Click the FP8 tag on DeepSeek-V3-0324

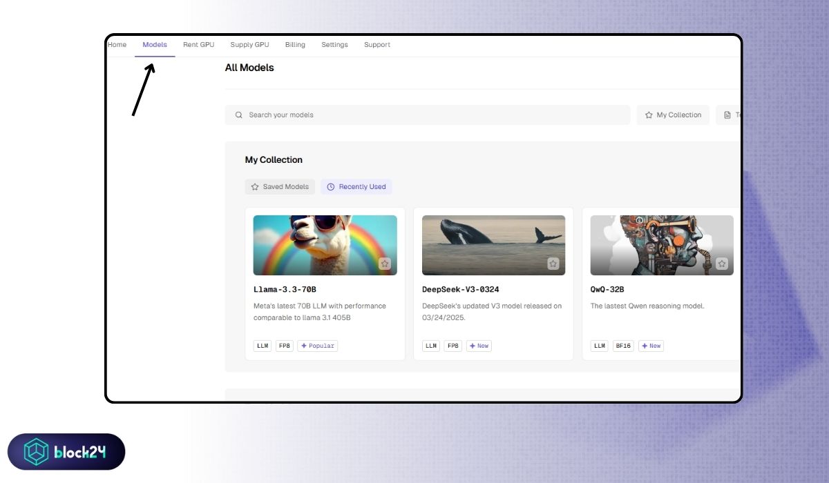453,346
